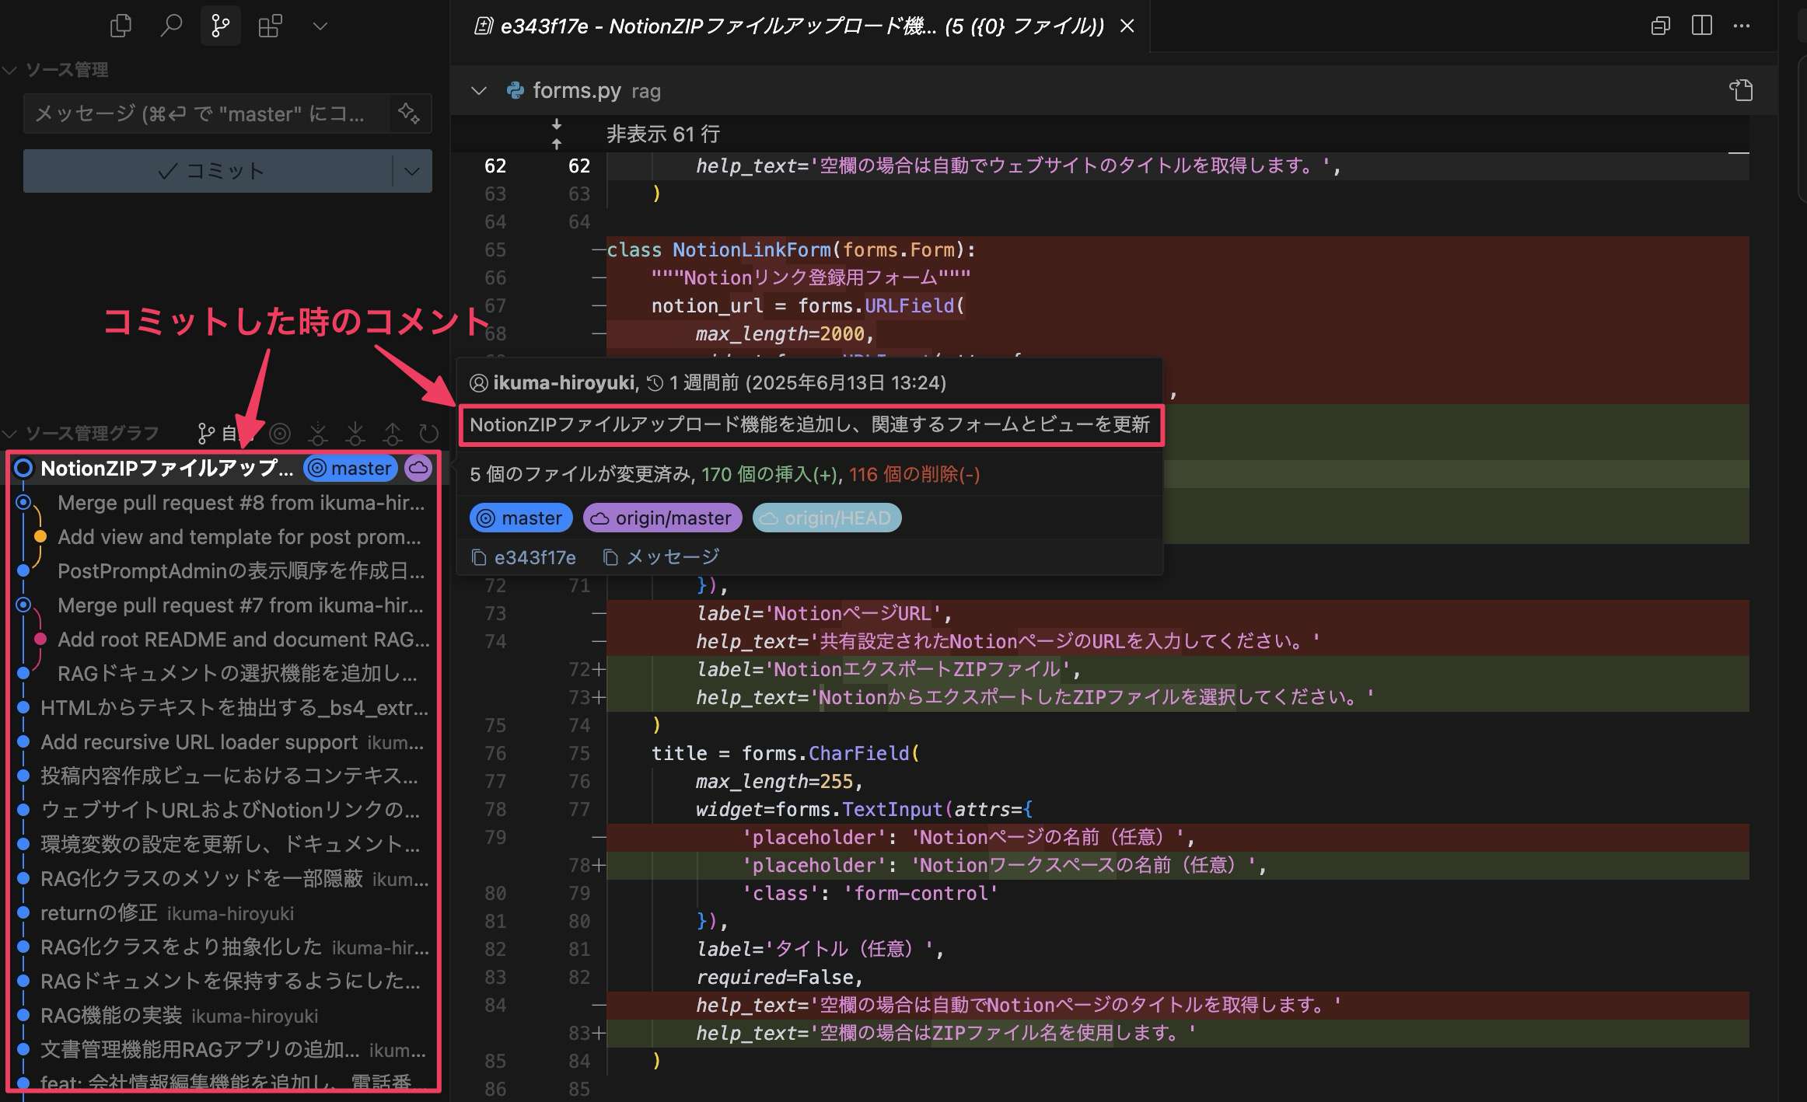Open editor more actions ellipsis menu
The width and height of the screenshot is (1807, 1102).
click(x=1742, y=26)
